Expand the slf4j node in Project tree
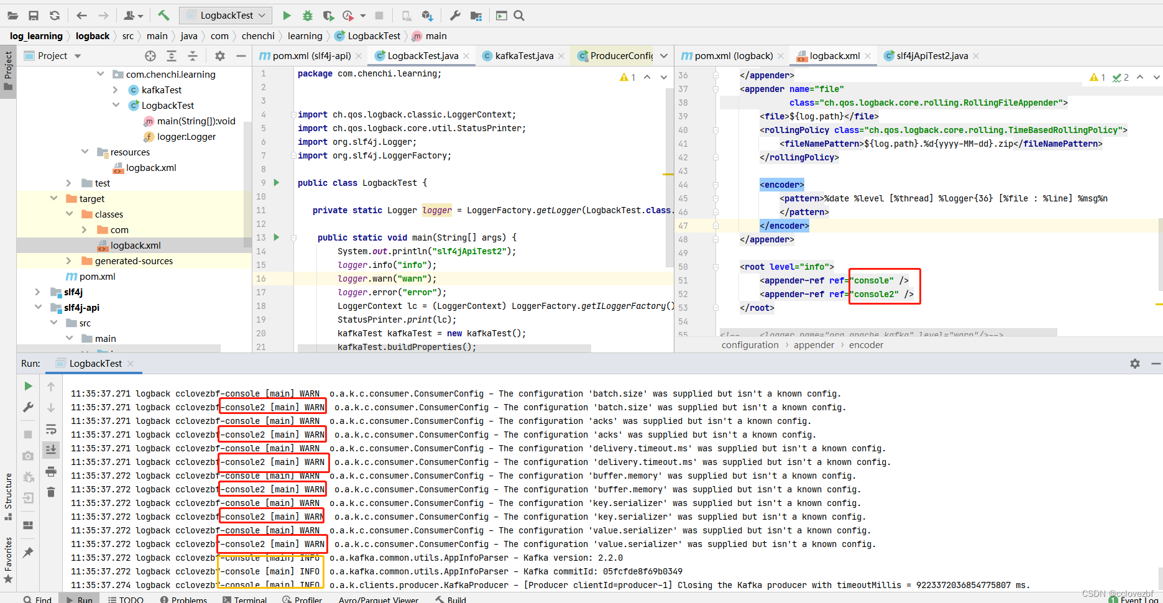 click(37, 292)
